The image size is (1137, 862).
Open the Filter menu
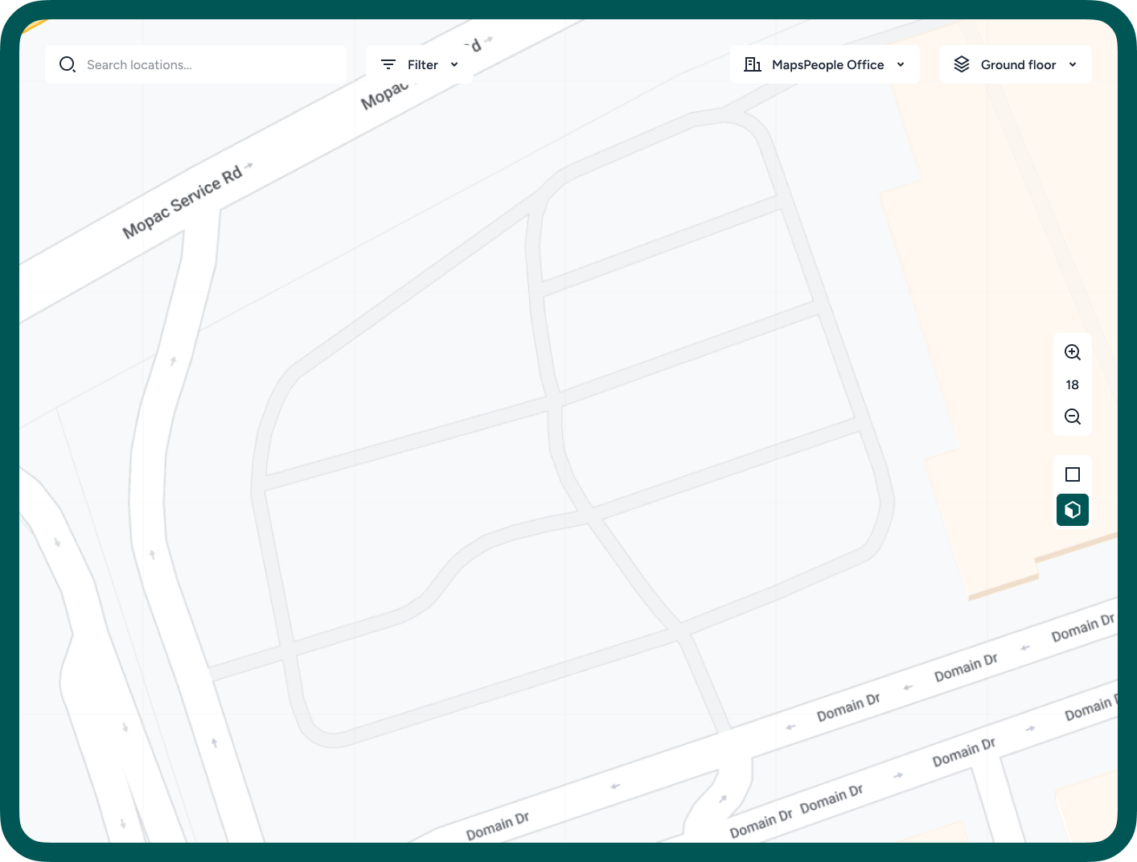[x=420, y=64]
